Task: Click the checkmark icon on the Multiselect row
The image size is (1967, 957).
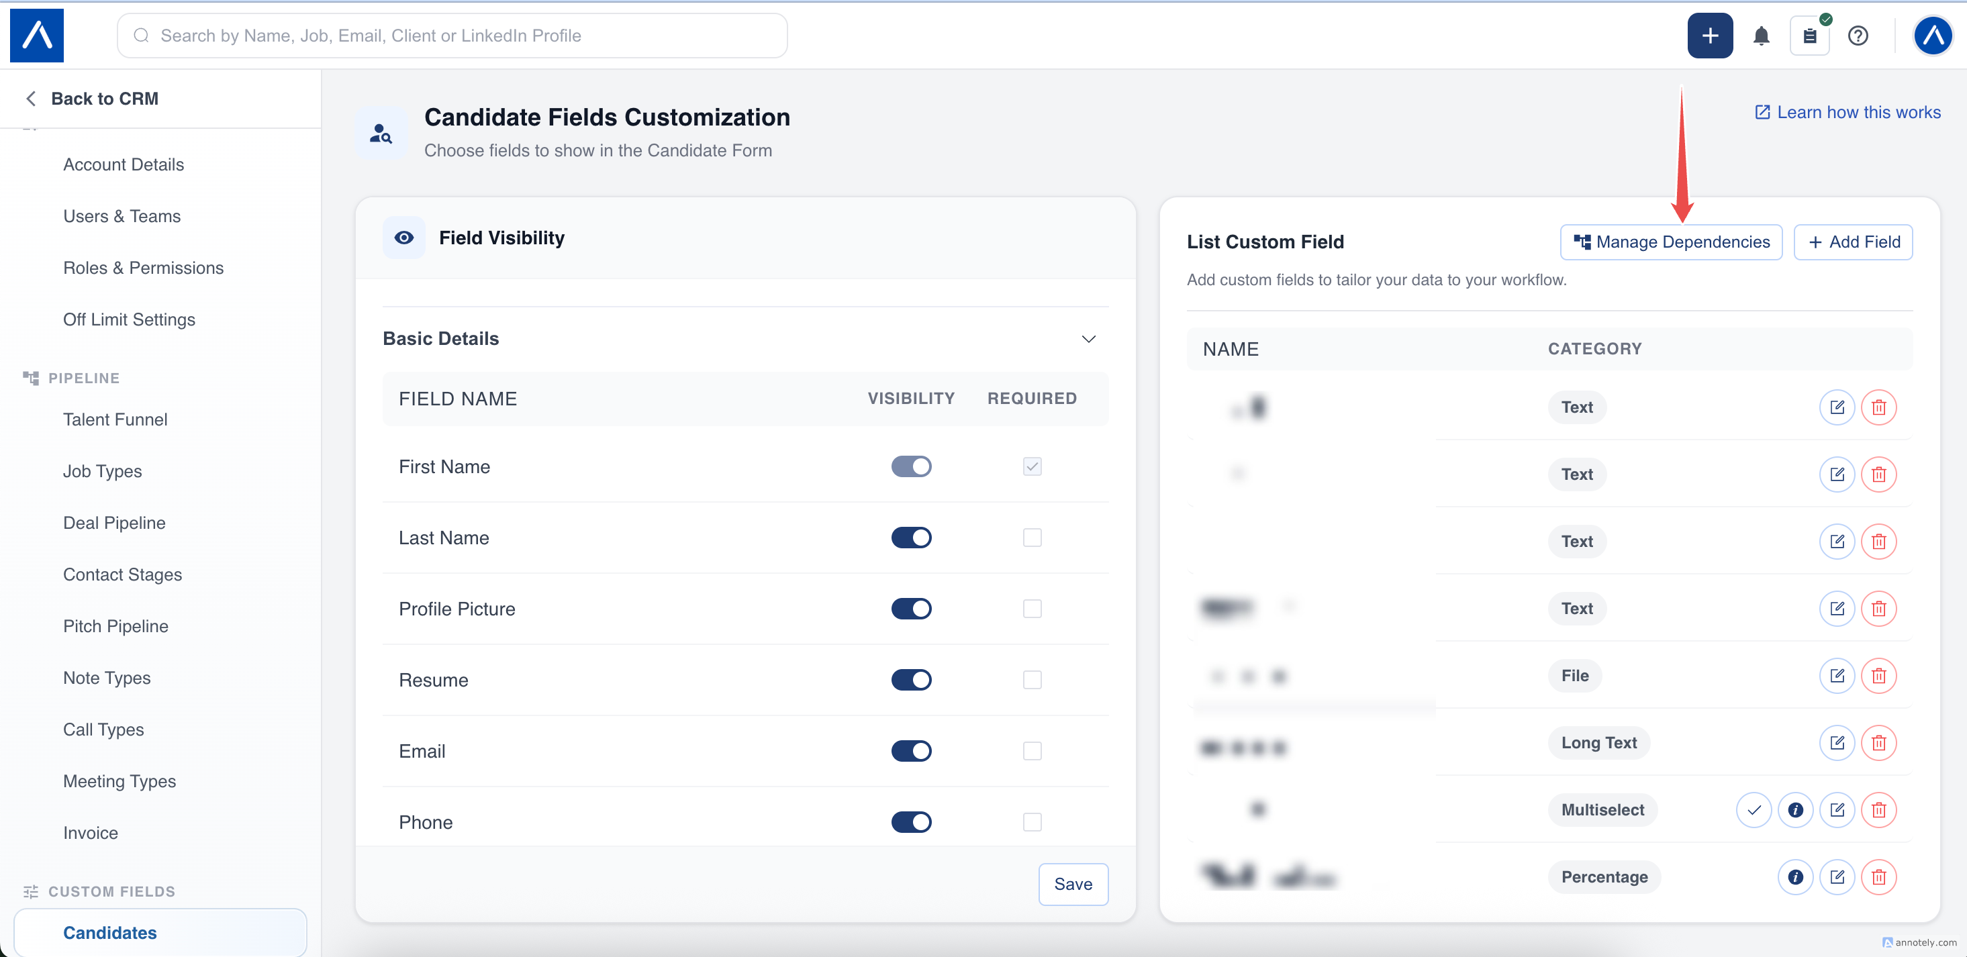Action: 1754,810
